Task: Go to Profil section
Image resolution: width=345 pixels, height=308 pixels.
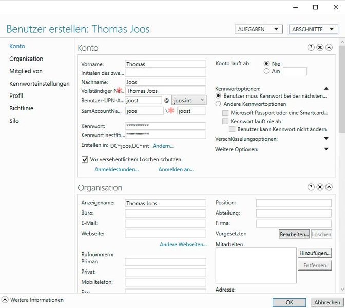Action: (x=16, y=95)
